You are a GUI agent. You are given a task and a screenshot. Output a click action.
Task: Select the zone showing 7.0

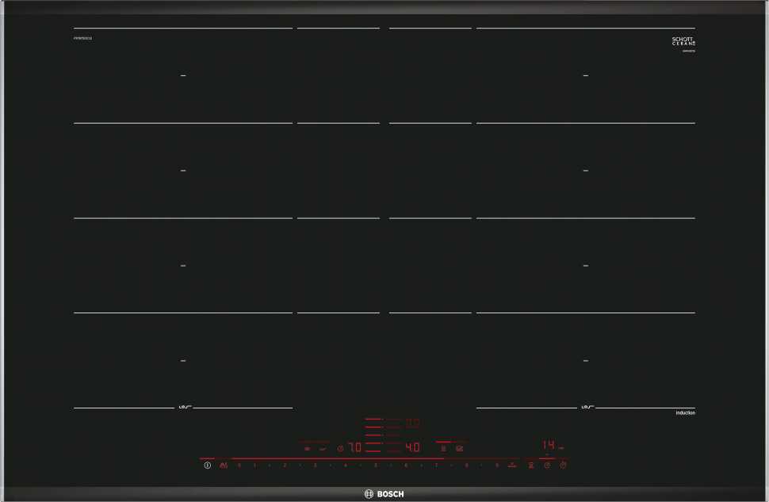[x=354, y=448]
